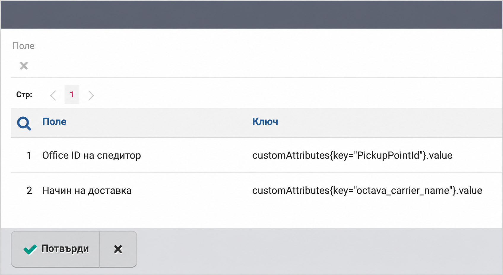Confirm with Потвърди button

pos(55,249)
